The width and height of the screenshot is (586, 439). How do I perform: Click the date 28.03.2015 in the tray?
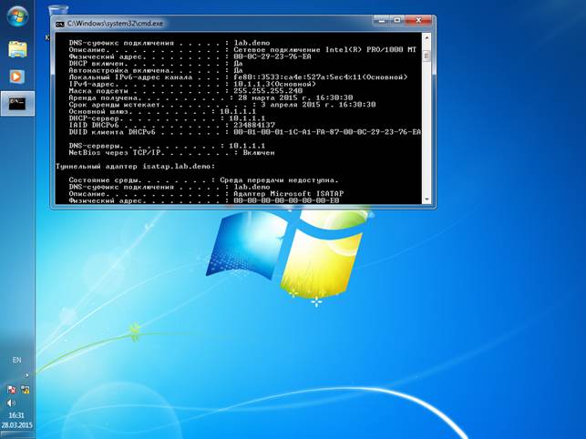coord(16,425)
